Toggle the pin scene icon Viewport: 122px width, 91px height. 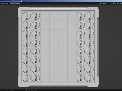click(x=112, y=3)
